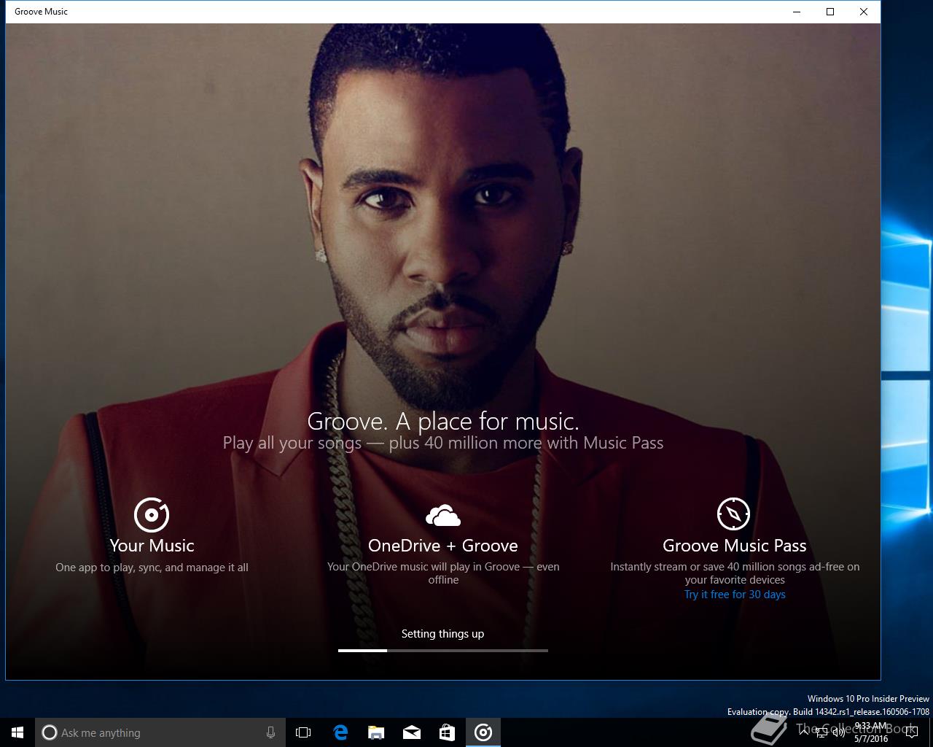The width and height of the screenshot is (933, 747).
Task: Click the Cortana circle icon
Action: pos(50,732)
